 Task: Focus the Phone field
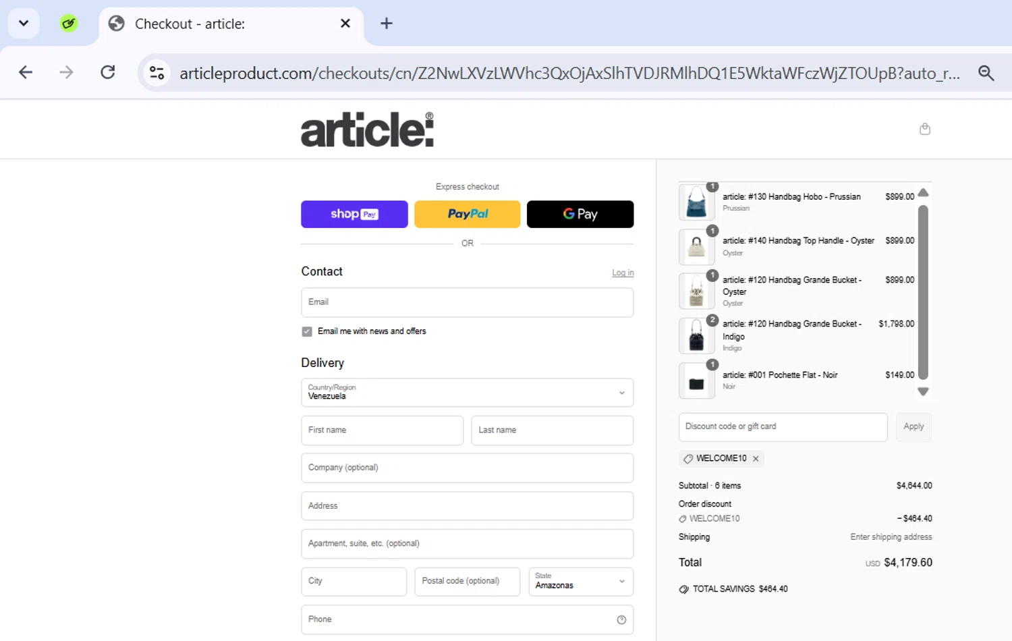(468, 619)
